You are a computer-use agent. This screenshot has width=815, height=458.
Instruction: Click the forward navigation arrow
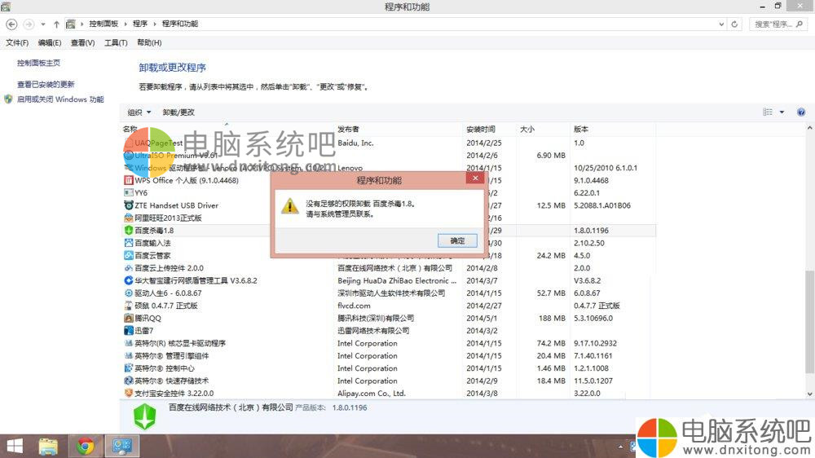[x=29, y=24]
